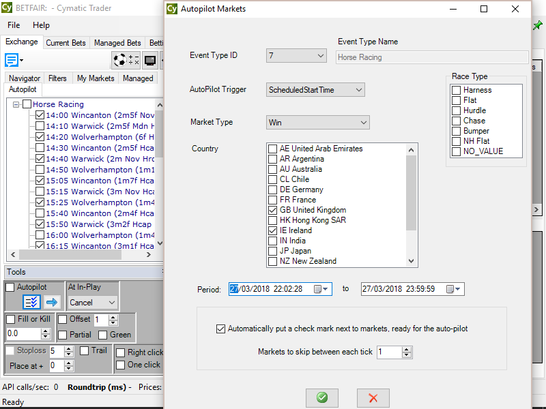Click the Fill or Kill value field
546x409 pixels.
click(23, 333)
